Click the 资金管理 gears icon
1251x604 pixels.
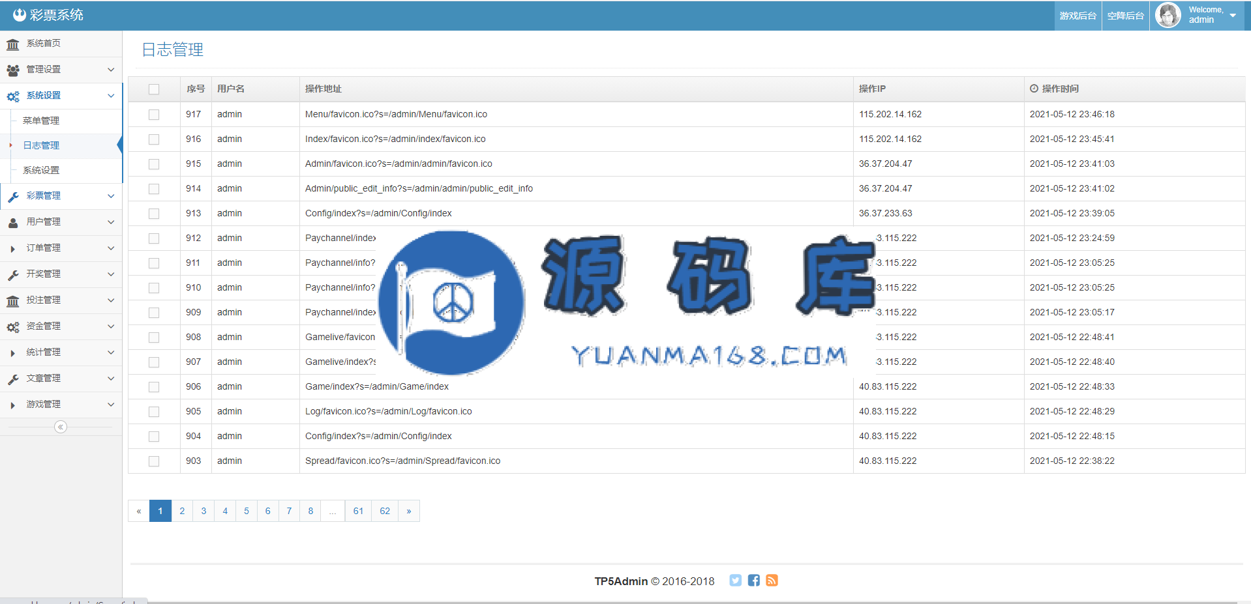coord(12,327)
